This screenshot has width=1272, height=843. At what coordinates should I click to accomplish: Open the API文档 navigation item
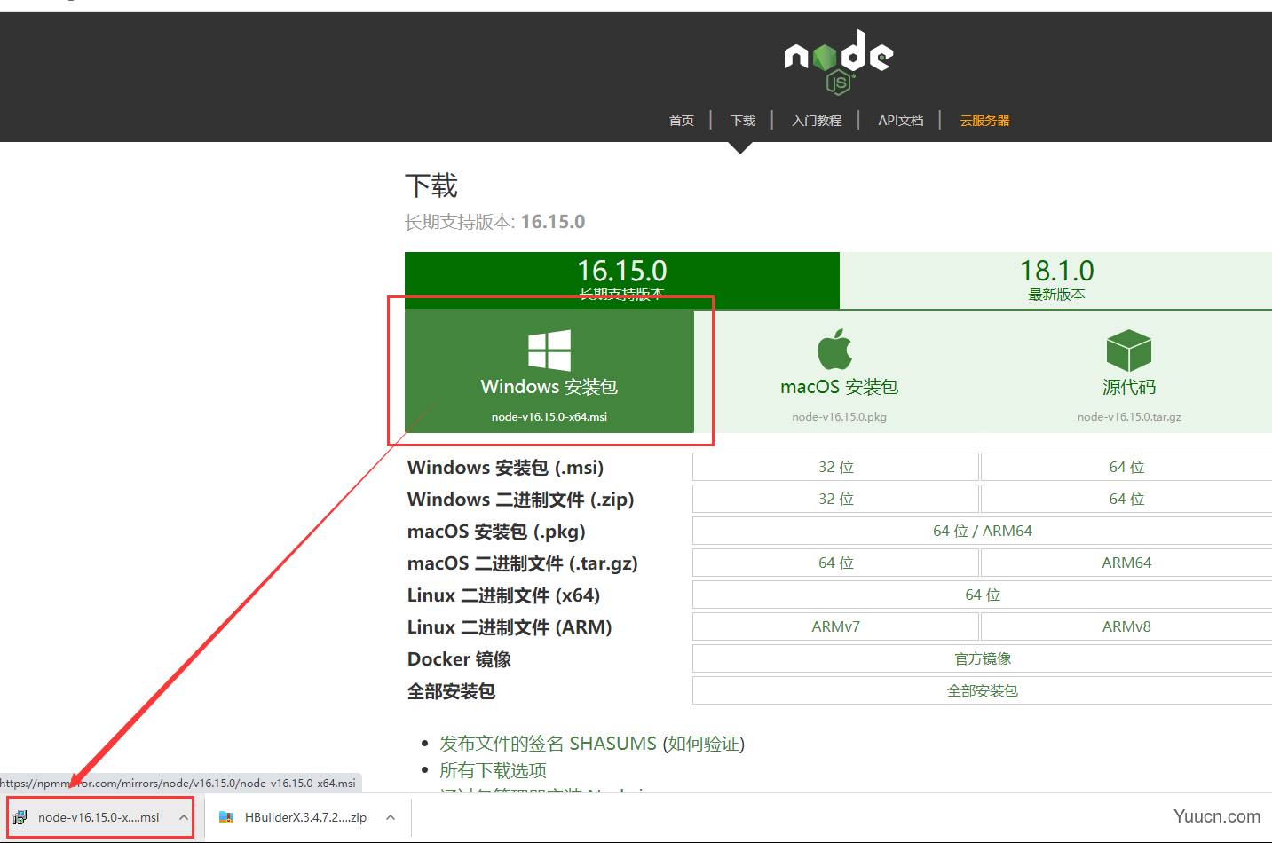(x=901, y=121)
